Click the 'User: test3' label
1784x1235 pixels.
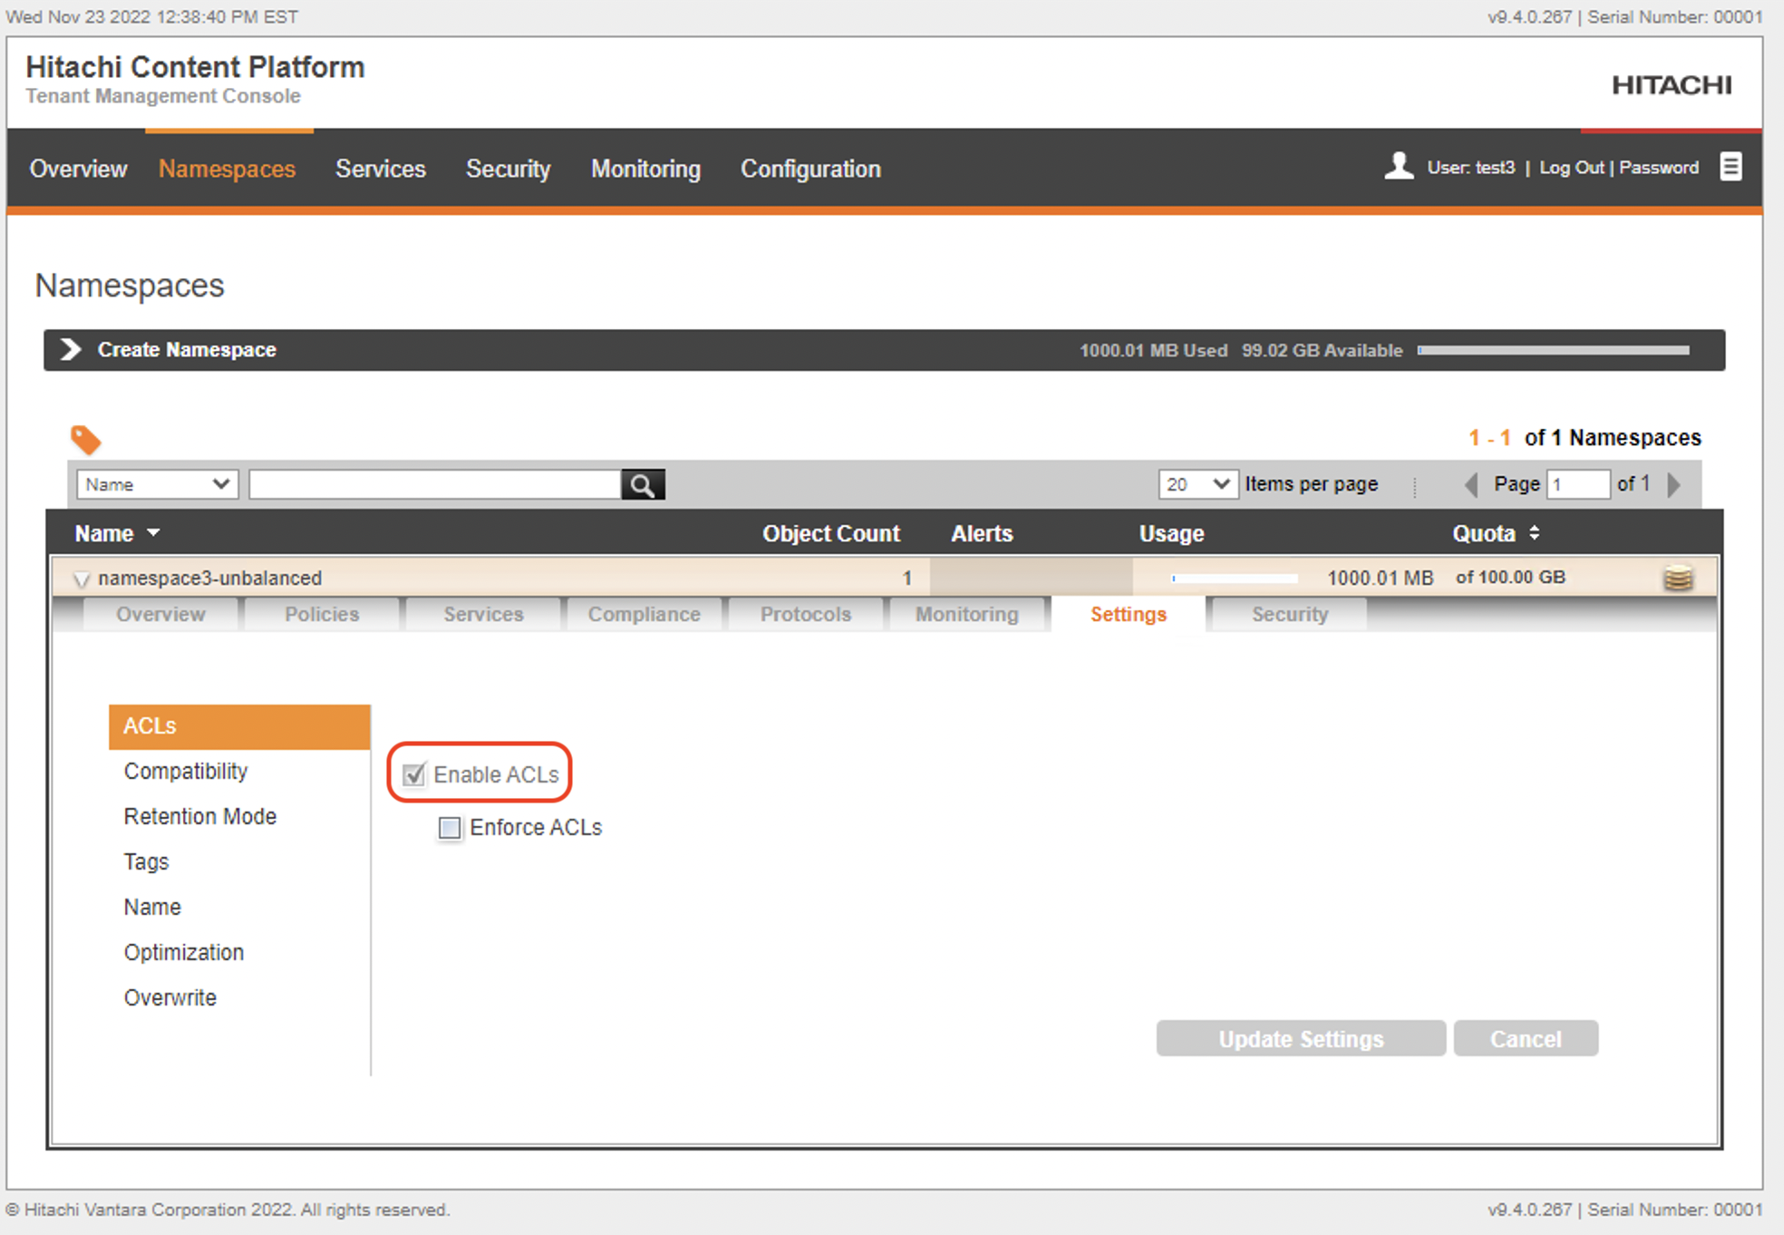(x=1470, y=168)
